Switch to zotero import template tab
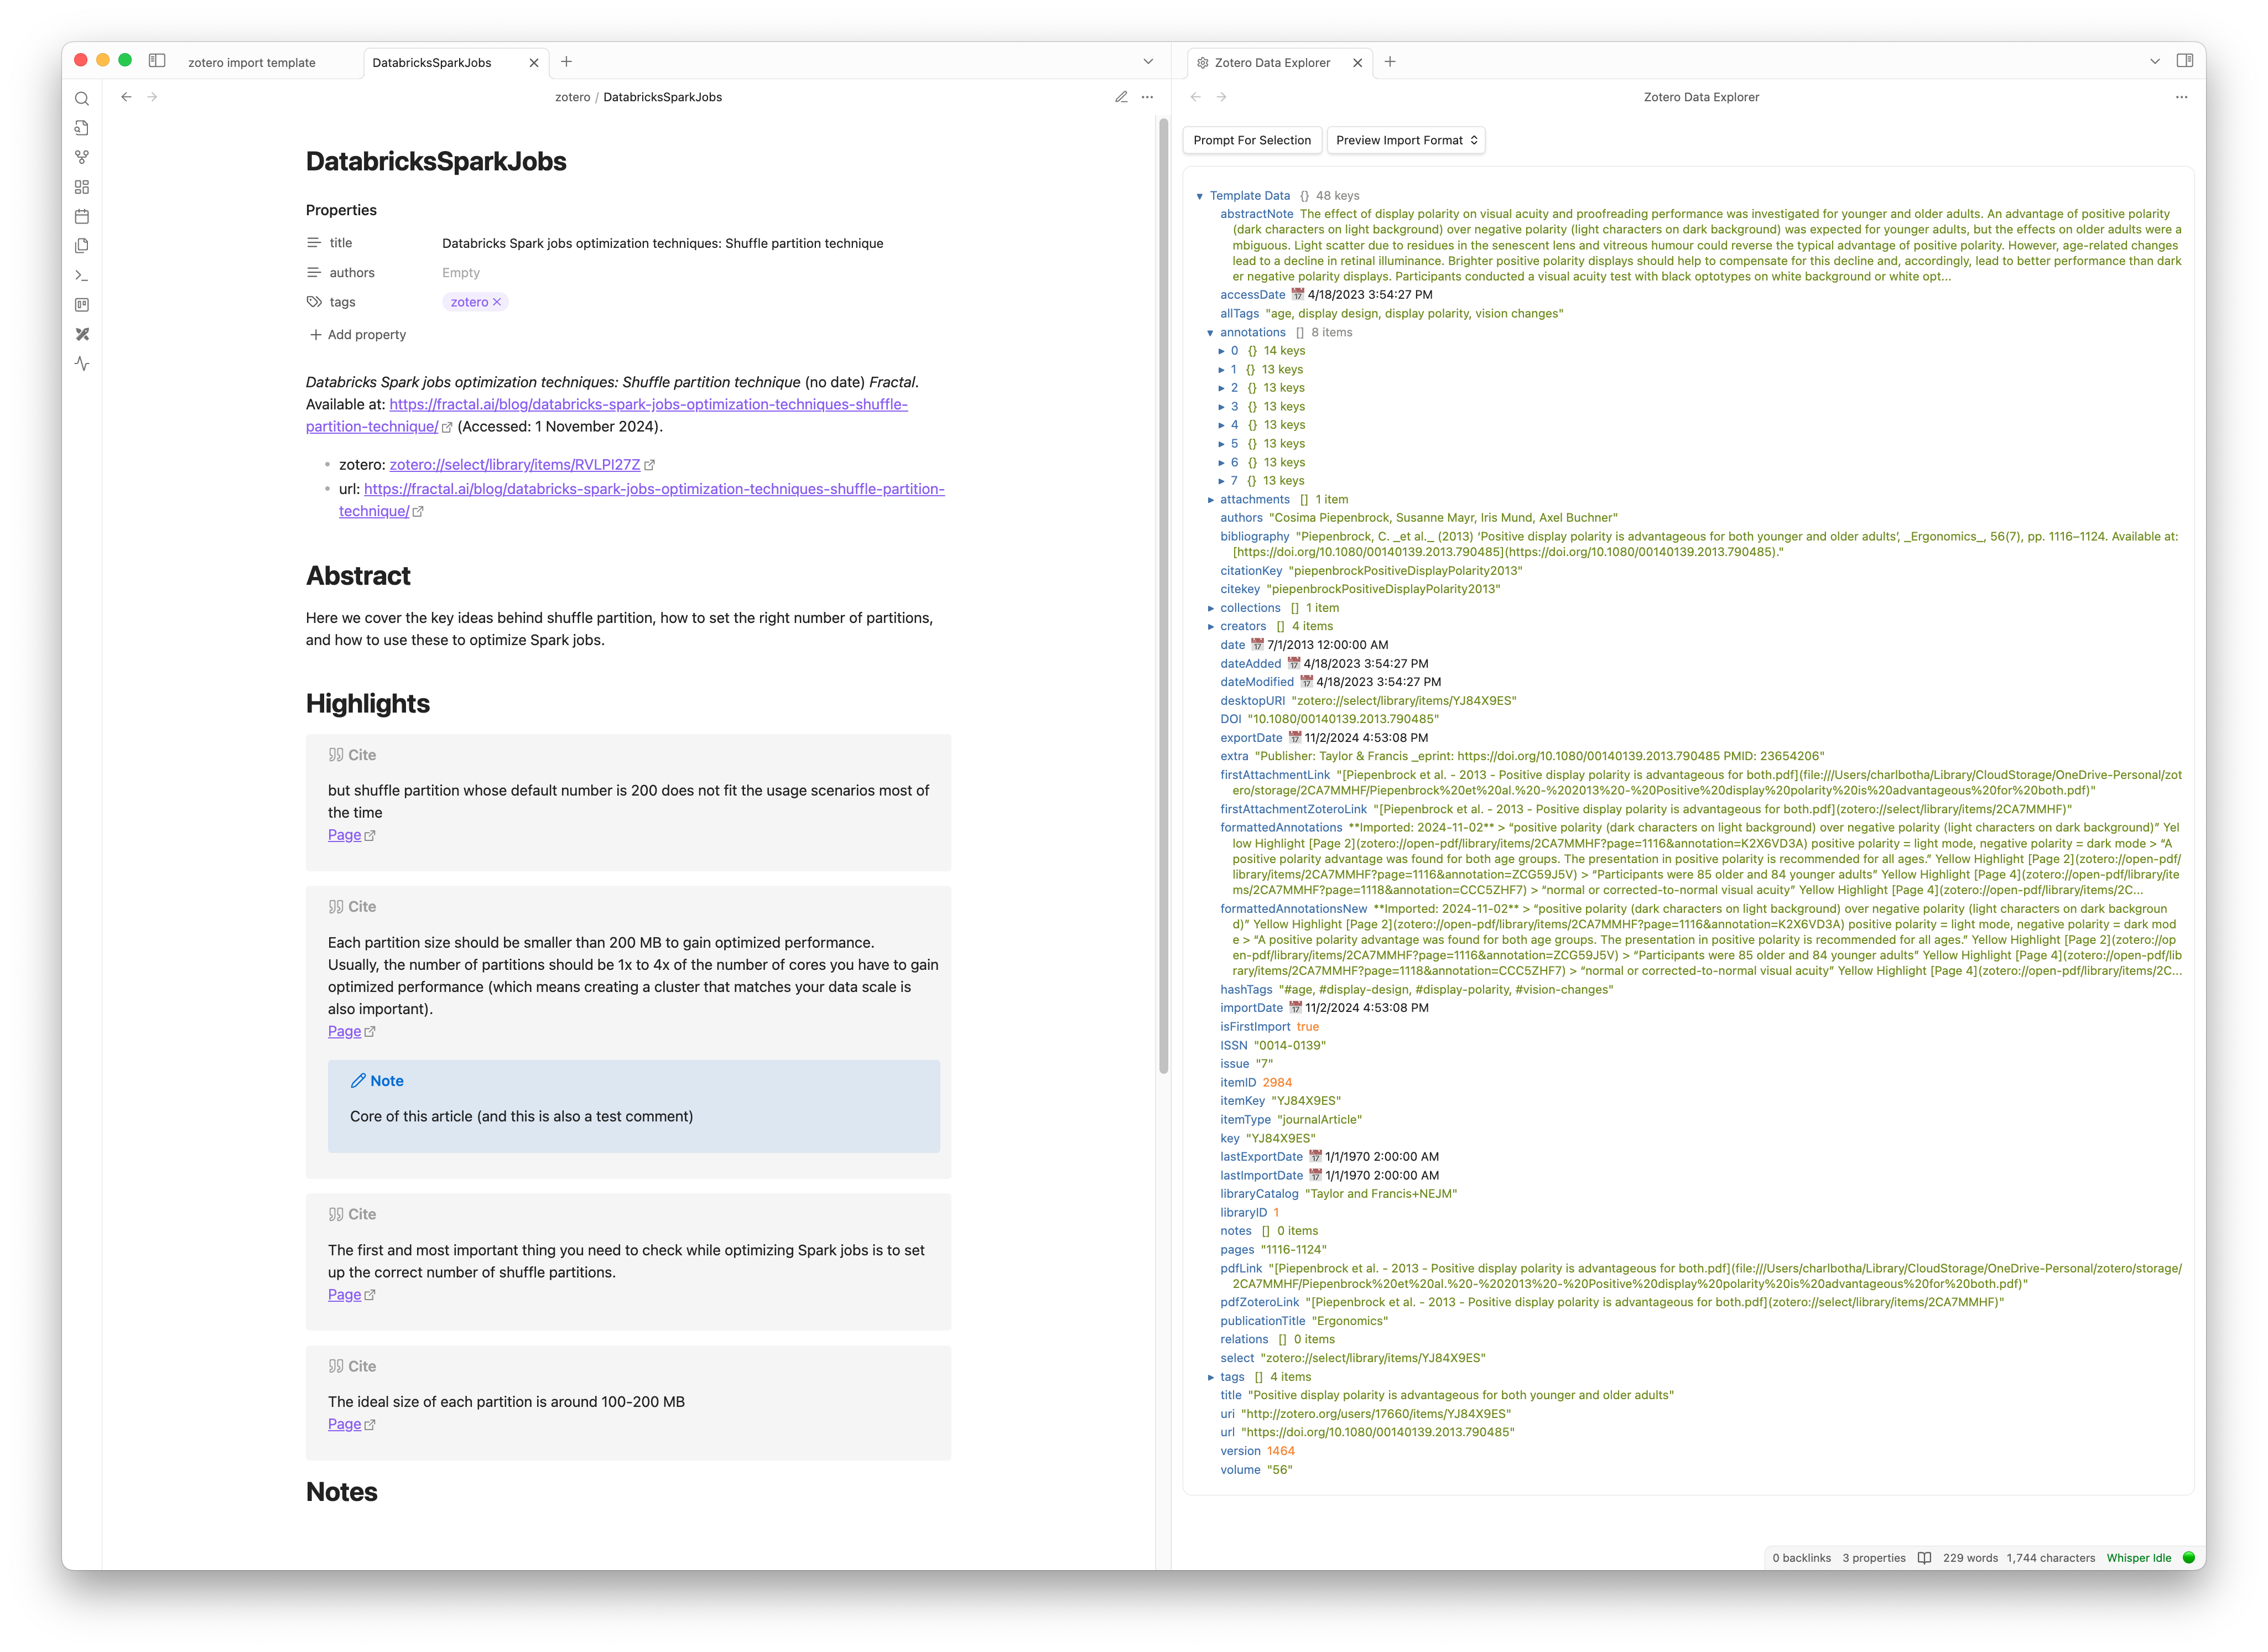The image size is (2268, 1652). click(252, 63)
